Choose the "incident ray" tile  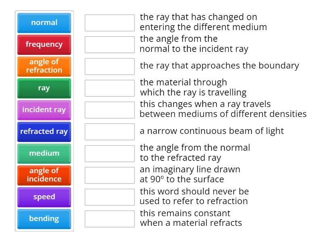coord(44,110)
